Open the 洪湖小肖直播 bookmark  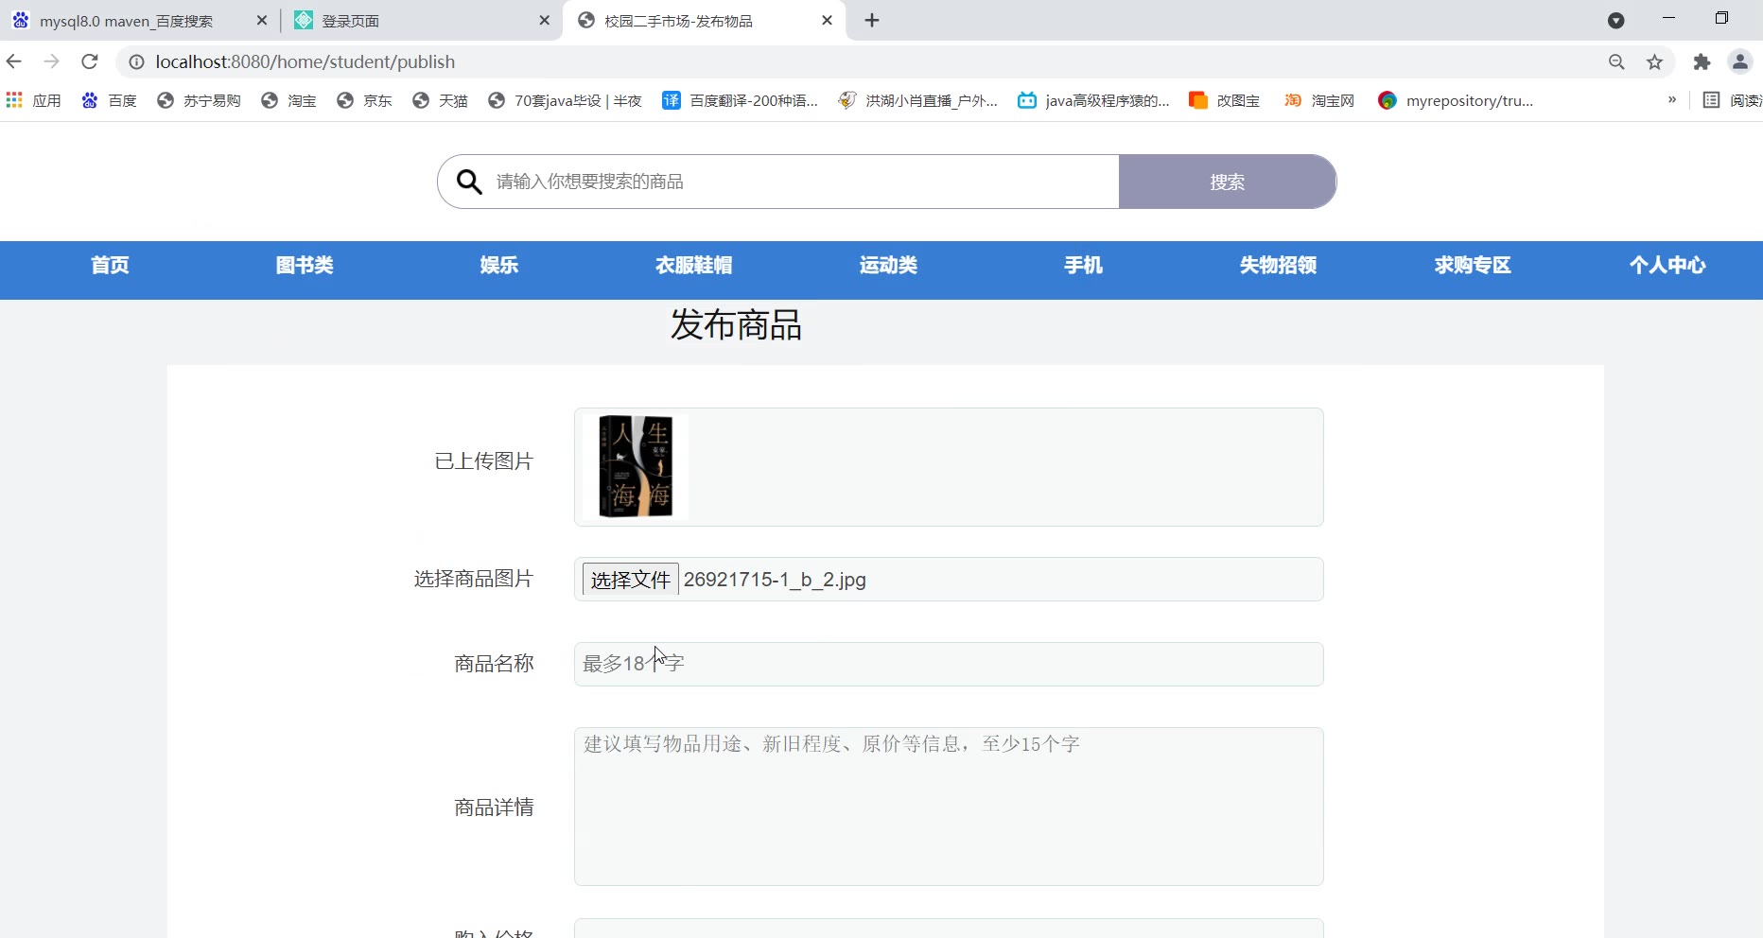917,100
